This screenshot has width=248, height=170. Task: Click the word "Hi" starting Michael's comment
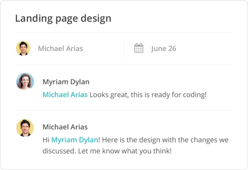point(46,140)
